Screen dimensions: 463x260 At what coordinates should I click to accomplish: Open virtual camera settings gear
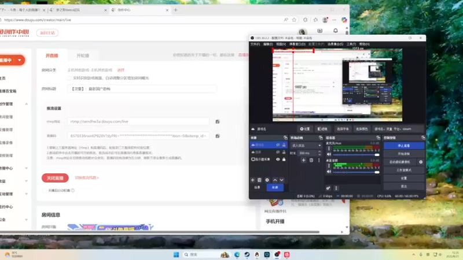[421, 162]
